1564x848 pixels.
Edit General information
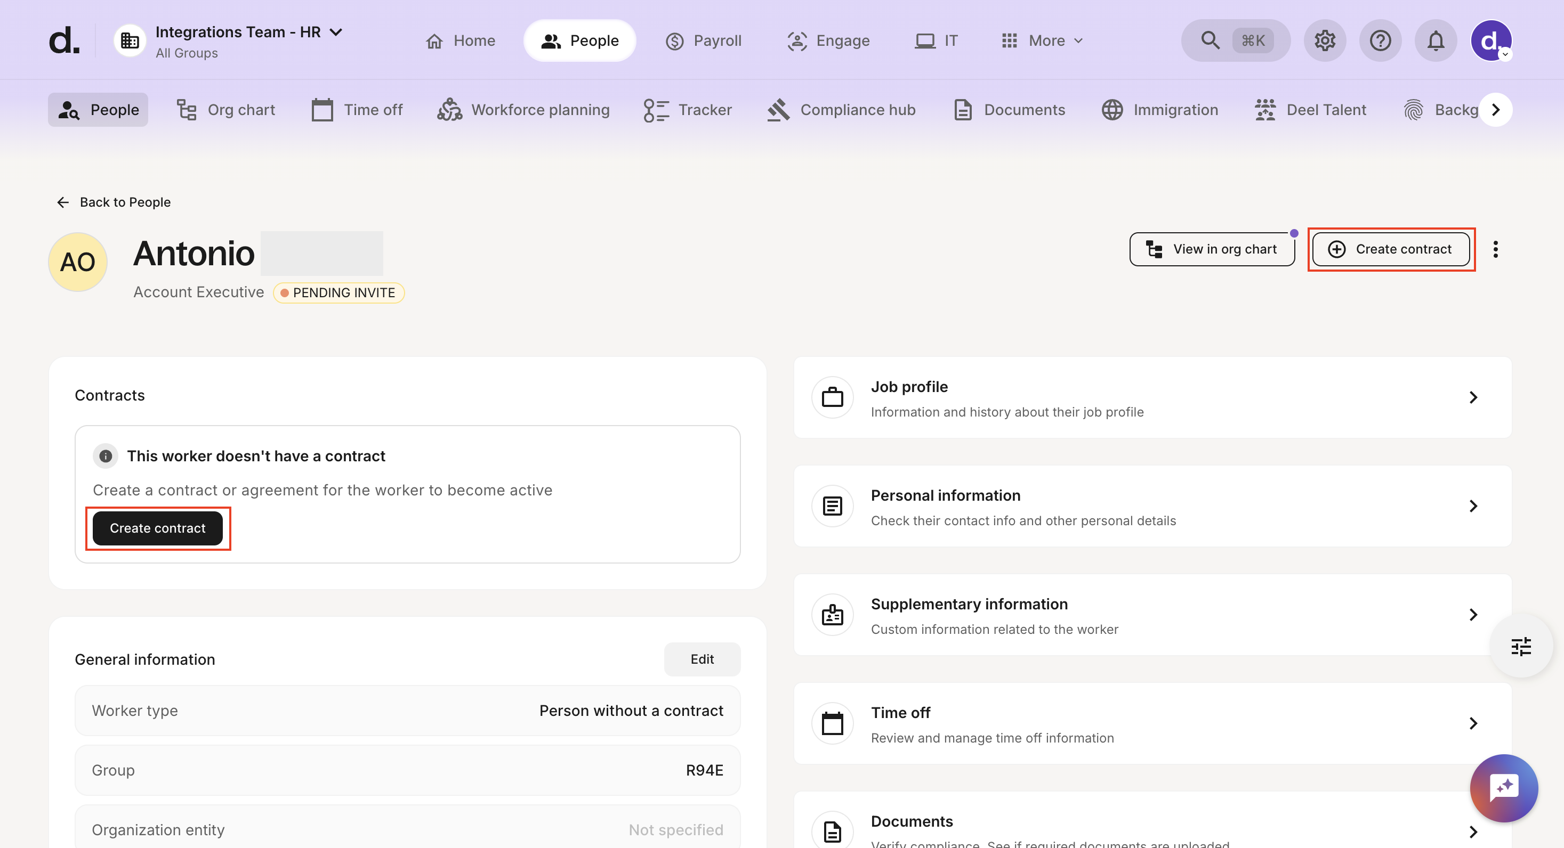pos(702,659)
